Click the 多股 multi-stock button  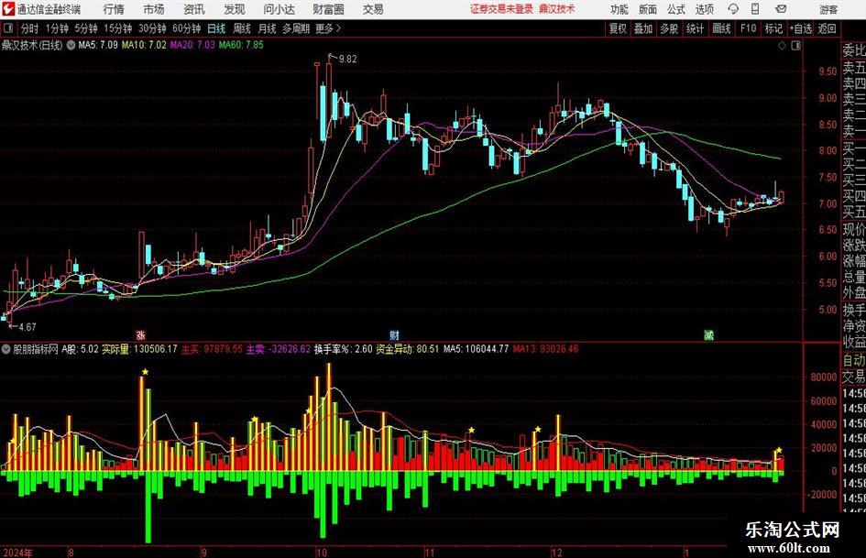(669, 28)
